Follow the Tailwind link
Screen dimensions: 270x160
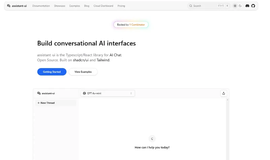coord(103,60)
